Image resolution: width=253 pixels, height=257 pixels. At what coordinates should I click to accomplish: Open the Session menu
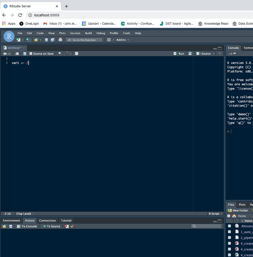point(75,33)
